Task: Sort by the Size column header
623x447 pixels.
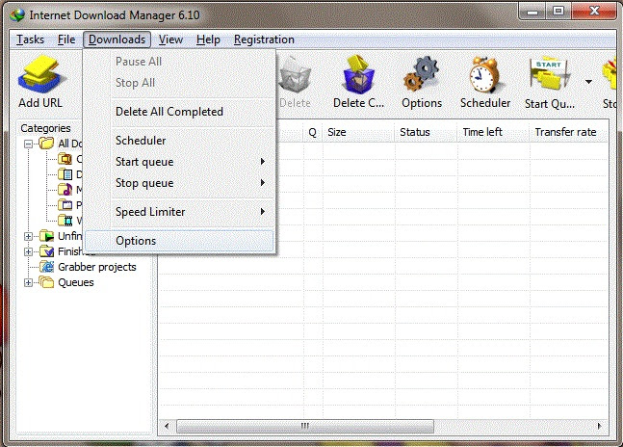Action: 359,132
